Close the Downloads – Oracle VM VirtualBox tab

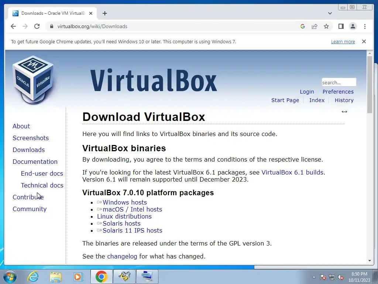point(91,13)
